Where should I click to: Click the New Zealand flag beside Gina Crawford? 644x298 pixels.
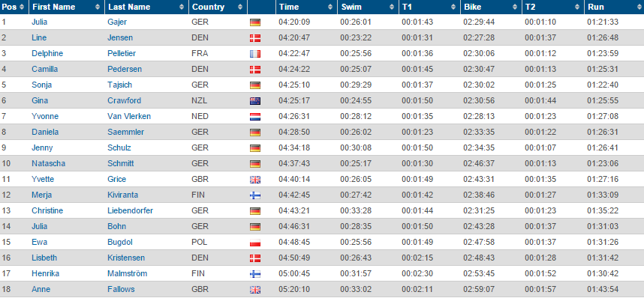pos(255,101)
